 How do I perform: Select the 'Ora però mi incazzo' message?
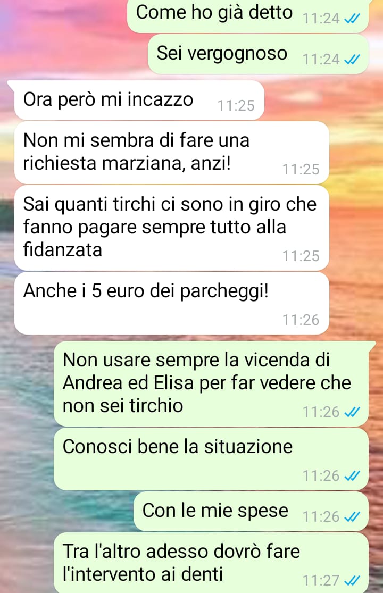139,100
